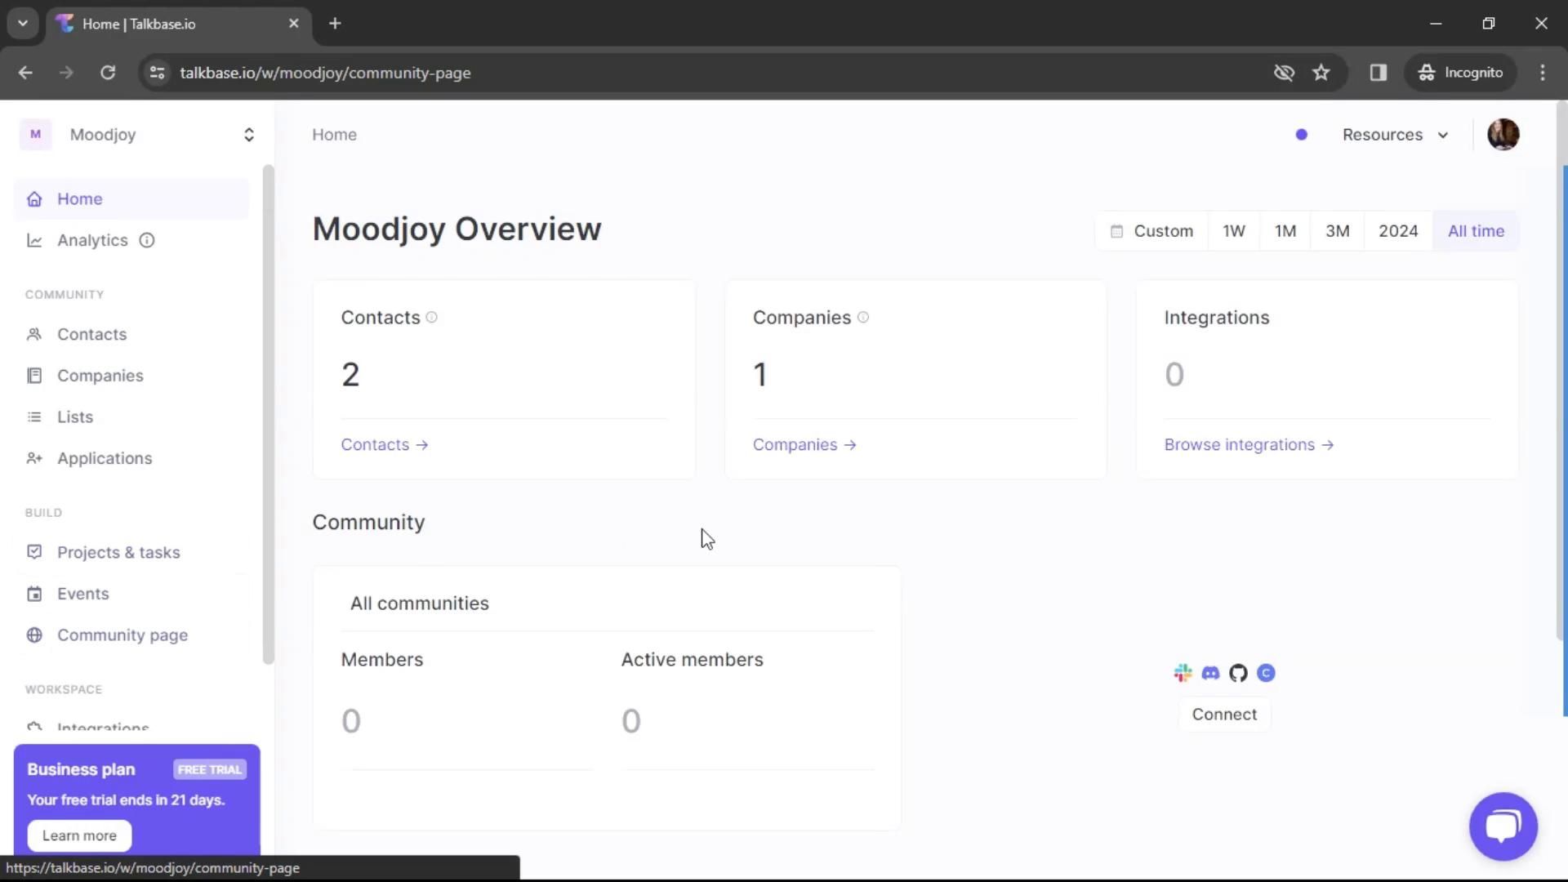Click Learn more on Business plan
This screenshot has height=882, width=1568.
(79, 835)
